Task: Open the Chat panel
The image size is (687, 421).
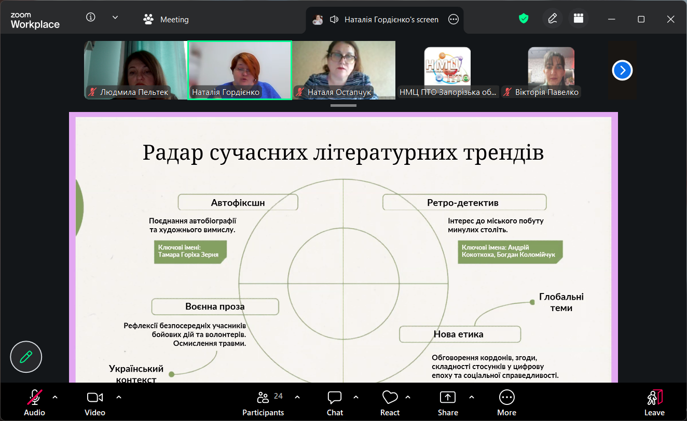Action: [335, 403]
